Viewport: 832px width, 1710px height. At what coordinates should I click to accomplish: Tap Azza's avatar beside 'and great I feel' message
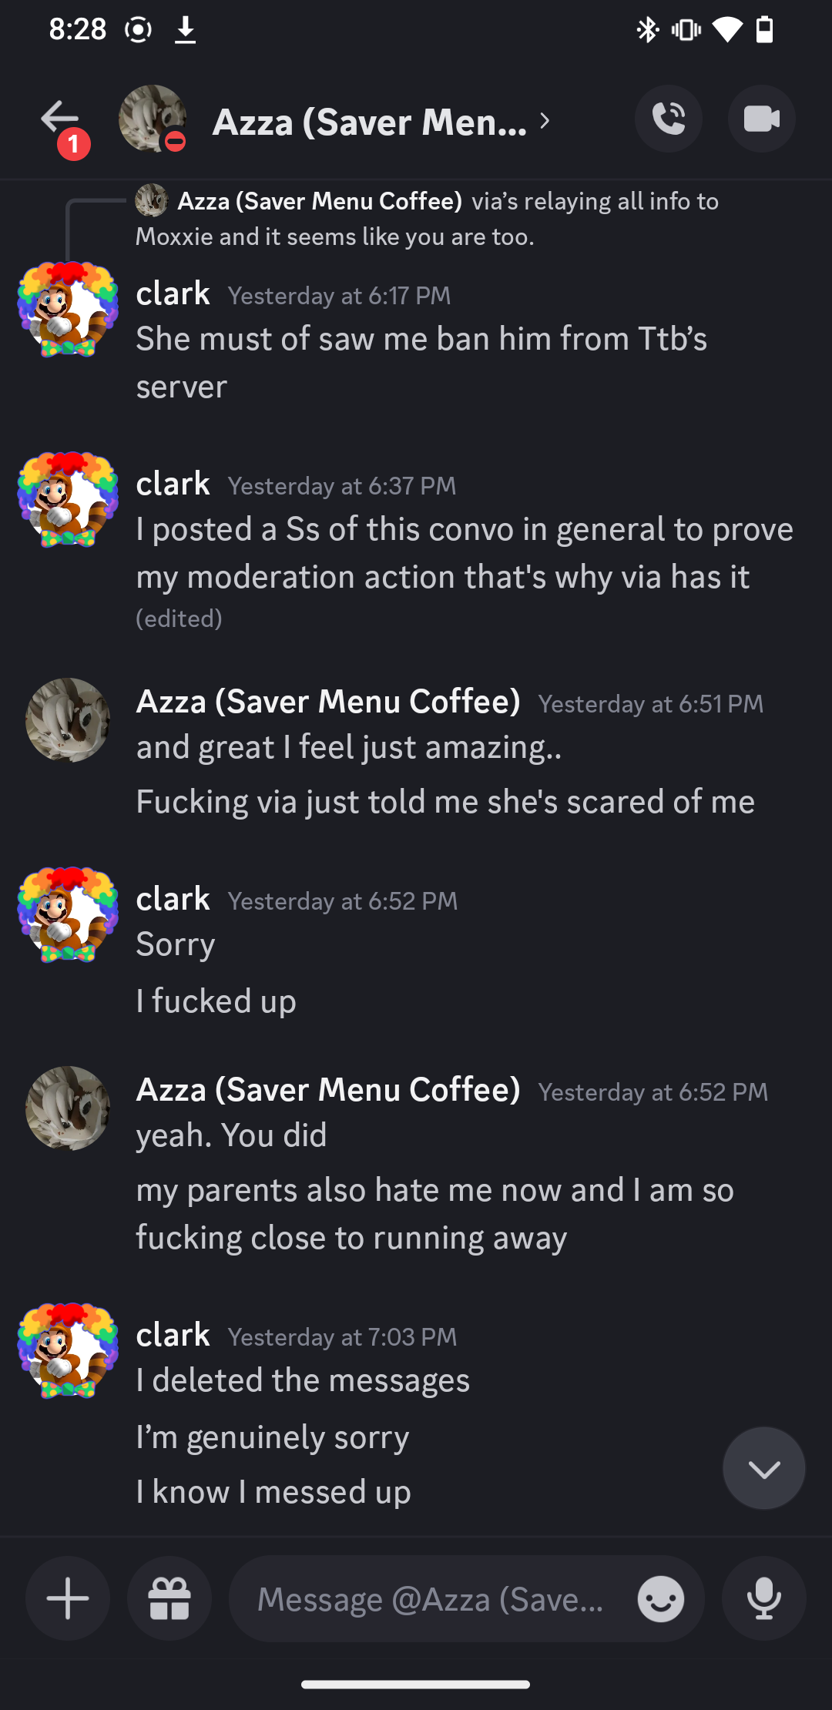[68, 719]
